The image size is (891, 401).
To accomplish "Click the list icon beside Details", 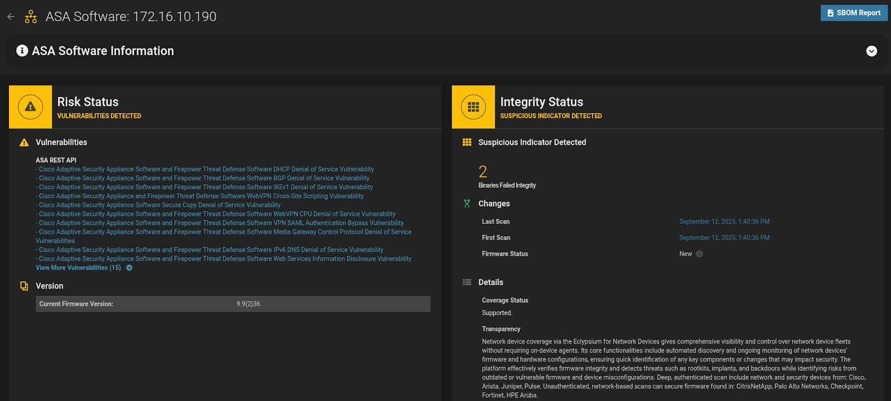I will (467, 282).
